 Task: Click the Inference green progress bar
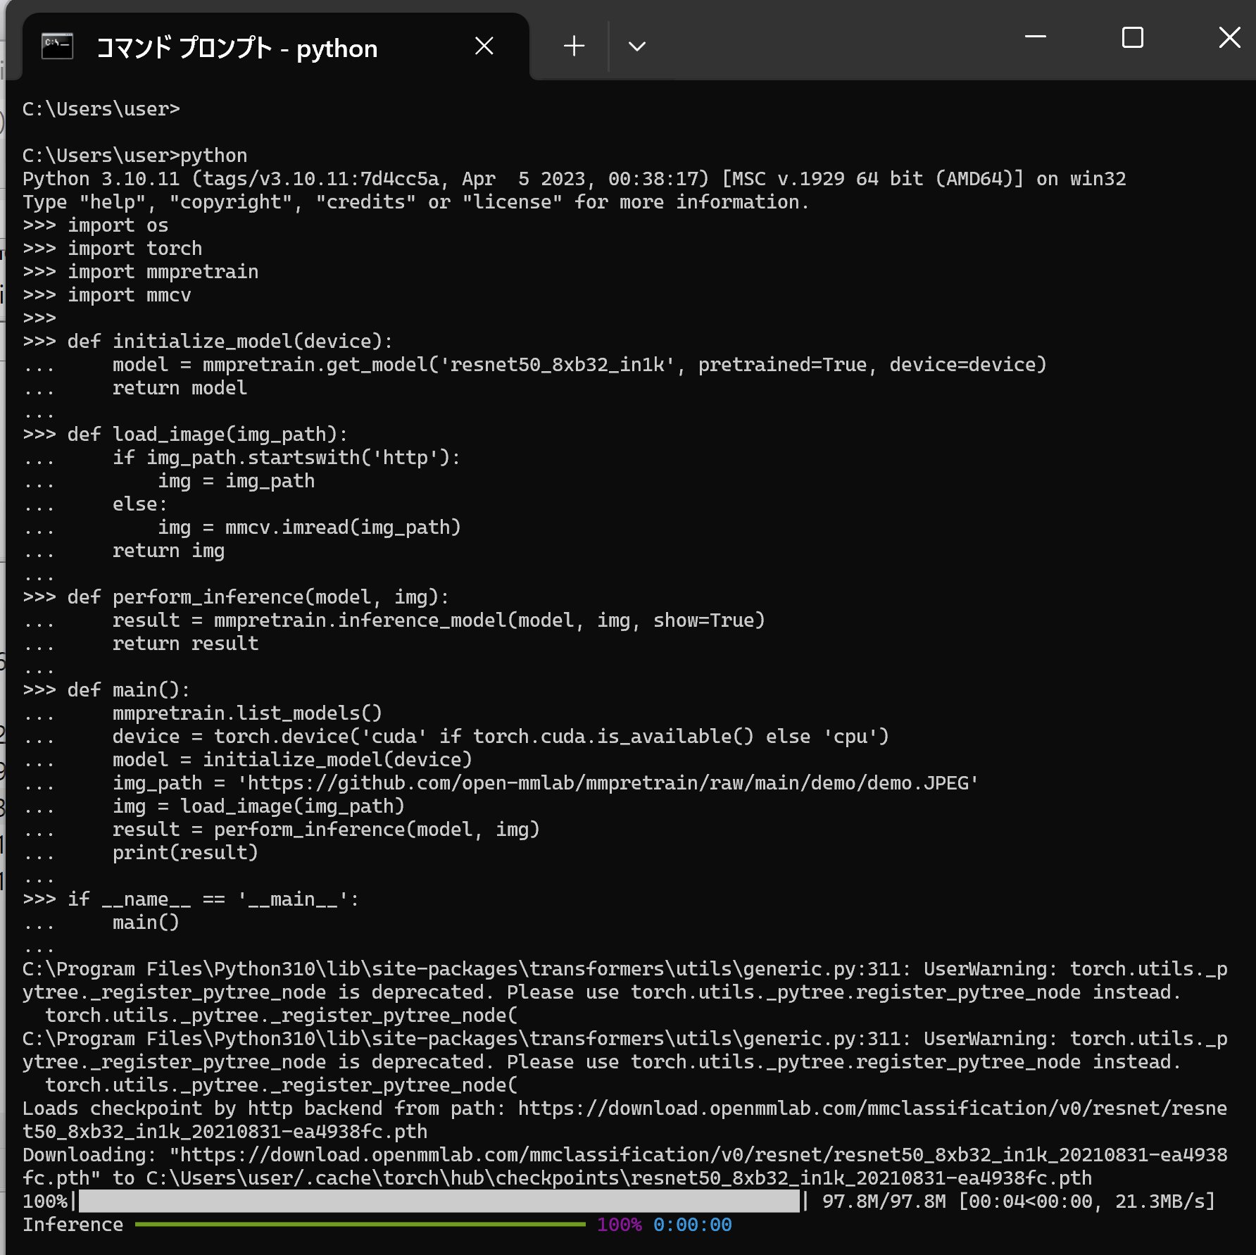point(360,1225)
